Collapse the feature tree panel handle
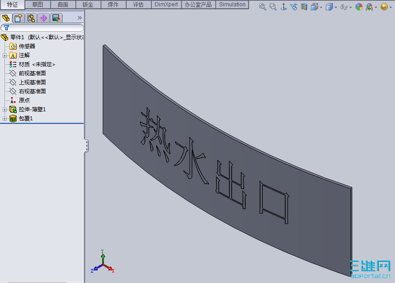 point(86,146)
